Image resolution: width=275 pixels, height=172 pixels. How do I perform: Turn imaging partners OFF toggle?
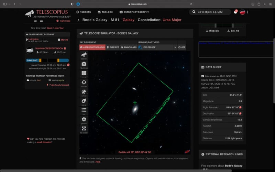pos(182,47)
